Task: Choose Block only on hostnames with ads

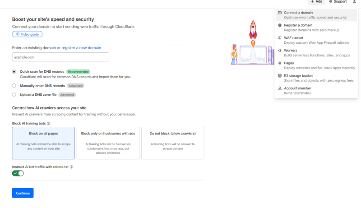Action: pyautogui.click(x=108, y=143)
